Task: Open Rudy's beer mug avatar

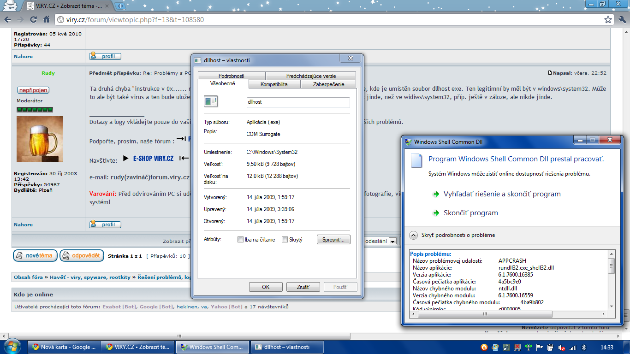Action: click(39, 139)
